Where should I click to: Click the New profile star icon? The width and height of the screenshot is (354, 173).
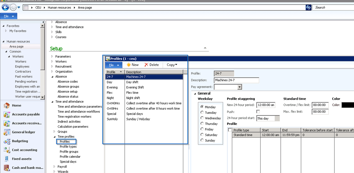click(129, 65)
